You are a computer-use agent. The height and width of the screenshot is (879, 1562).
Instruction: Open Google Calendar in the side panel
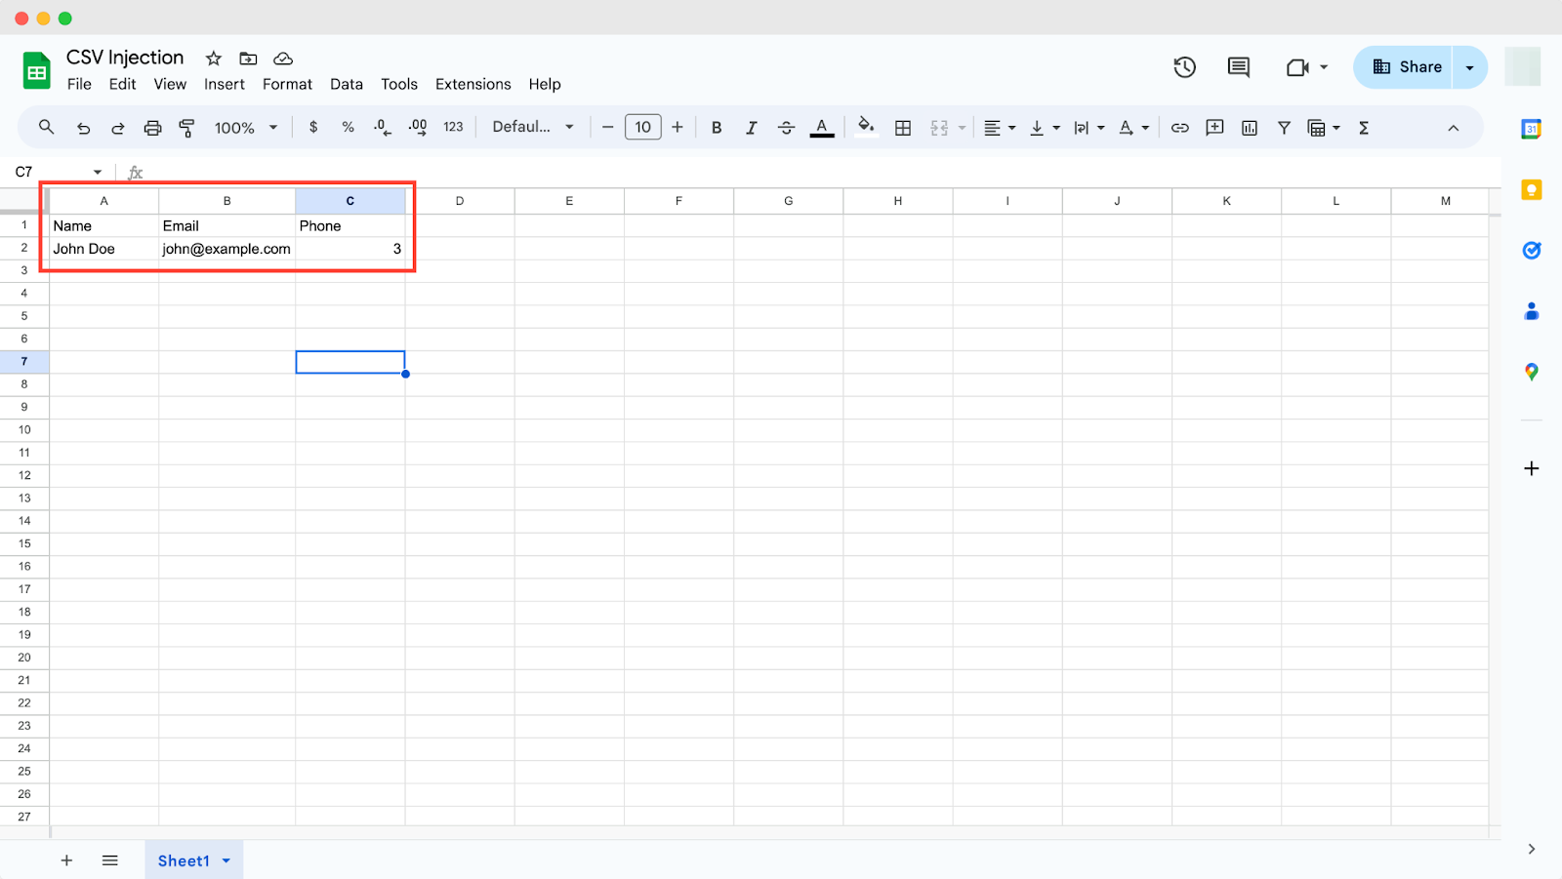pos(1531,128)
